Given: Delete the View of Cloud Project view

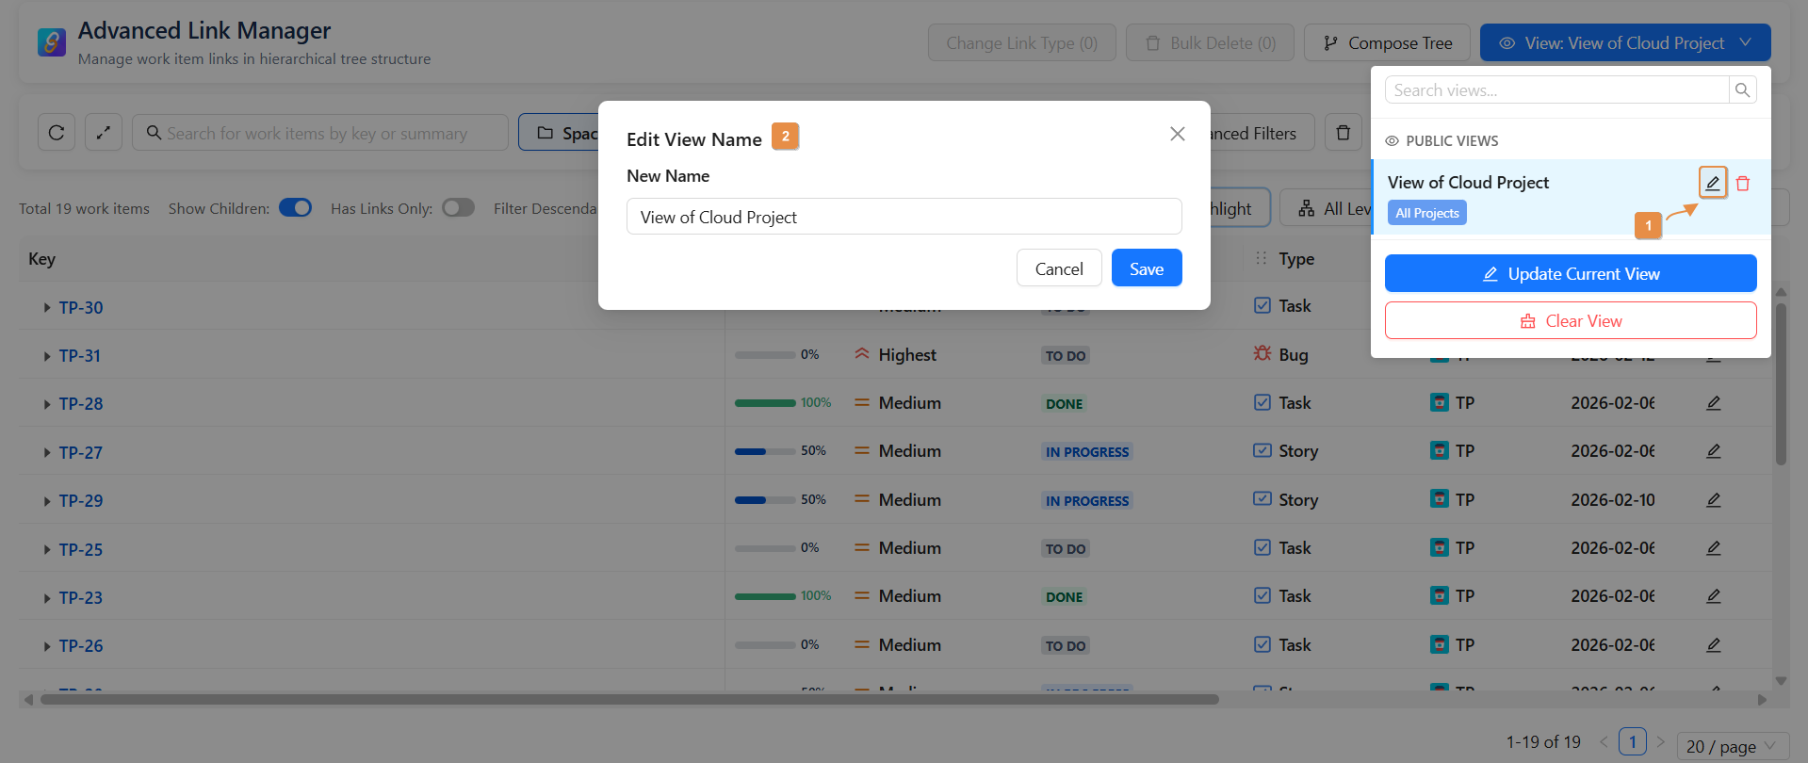Looking at the screenshot, I should pyautogui.click(x=1743, y=184).
